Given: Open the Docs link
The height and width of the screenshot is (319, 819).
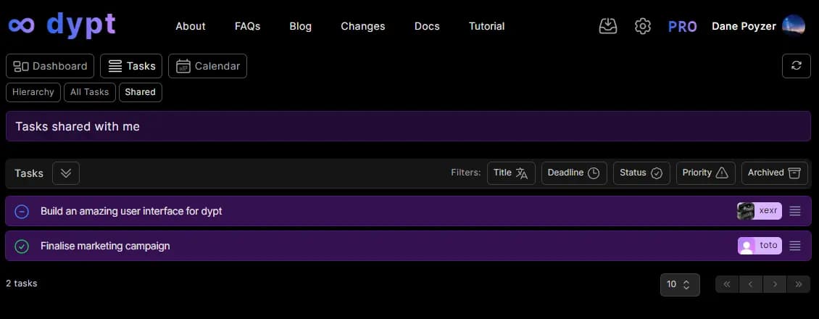Looking at the screenshot, I should coord(428,26).
